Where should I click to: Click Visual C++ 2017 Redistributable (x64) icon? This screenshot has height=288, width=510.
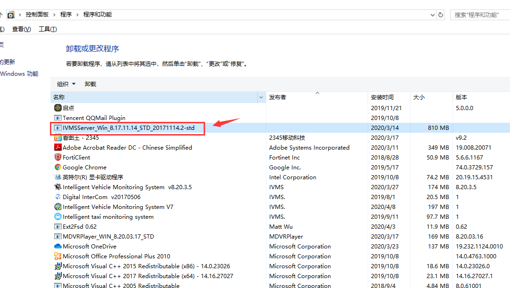(58, 276)
